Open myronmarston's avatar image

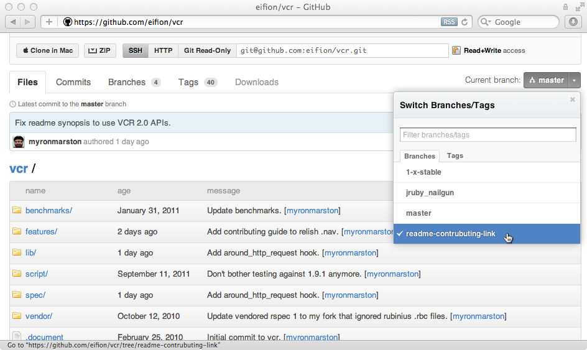tap(19, 142)
